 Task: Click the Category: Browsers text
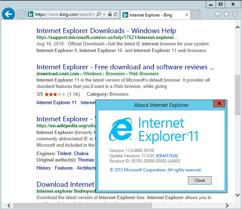pyautogui.click(x=108, y=94)
